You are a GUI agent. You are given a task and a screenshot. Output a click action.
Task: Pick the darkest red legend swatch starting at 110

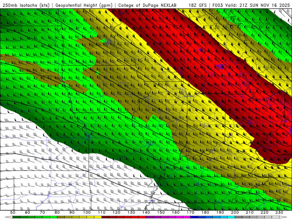click(105, 217)
